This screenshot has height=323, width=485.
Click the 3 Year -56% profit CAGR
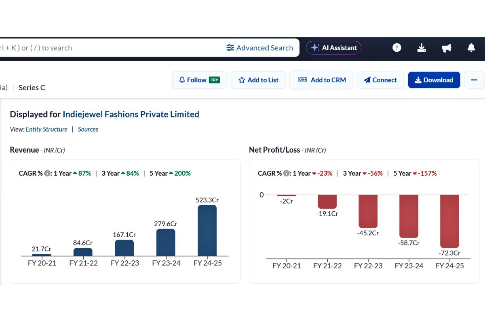pyautogui.click(x=363, y=173)
